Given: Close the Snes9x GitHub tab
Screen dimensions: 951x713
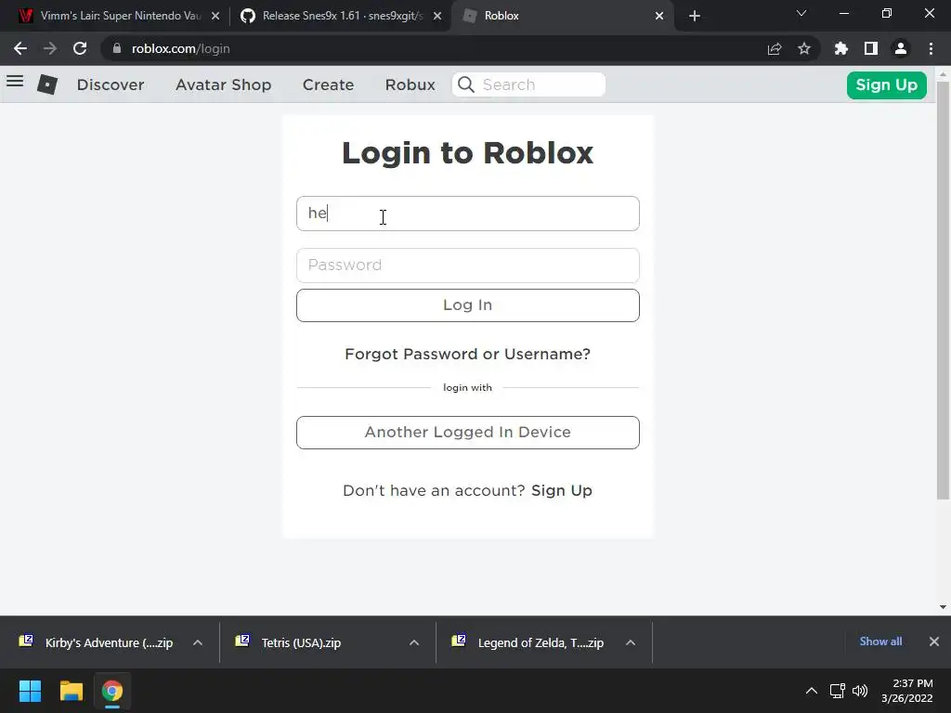Looking at the screenshot, I should tap(437, 16).
